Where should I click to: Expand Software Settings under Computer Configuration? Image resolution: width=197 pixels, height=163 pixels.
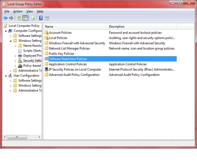11,36
